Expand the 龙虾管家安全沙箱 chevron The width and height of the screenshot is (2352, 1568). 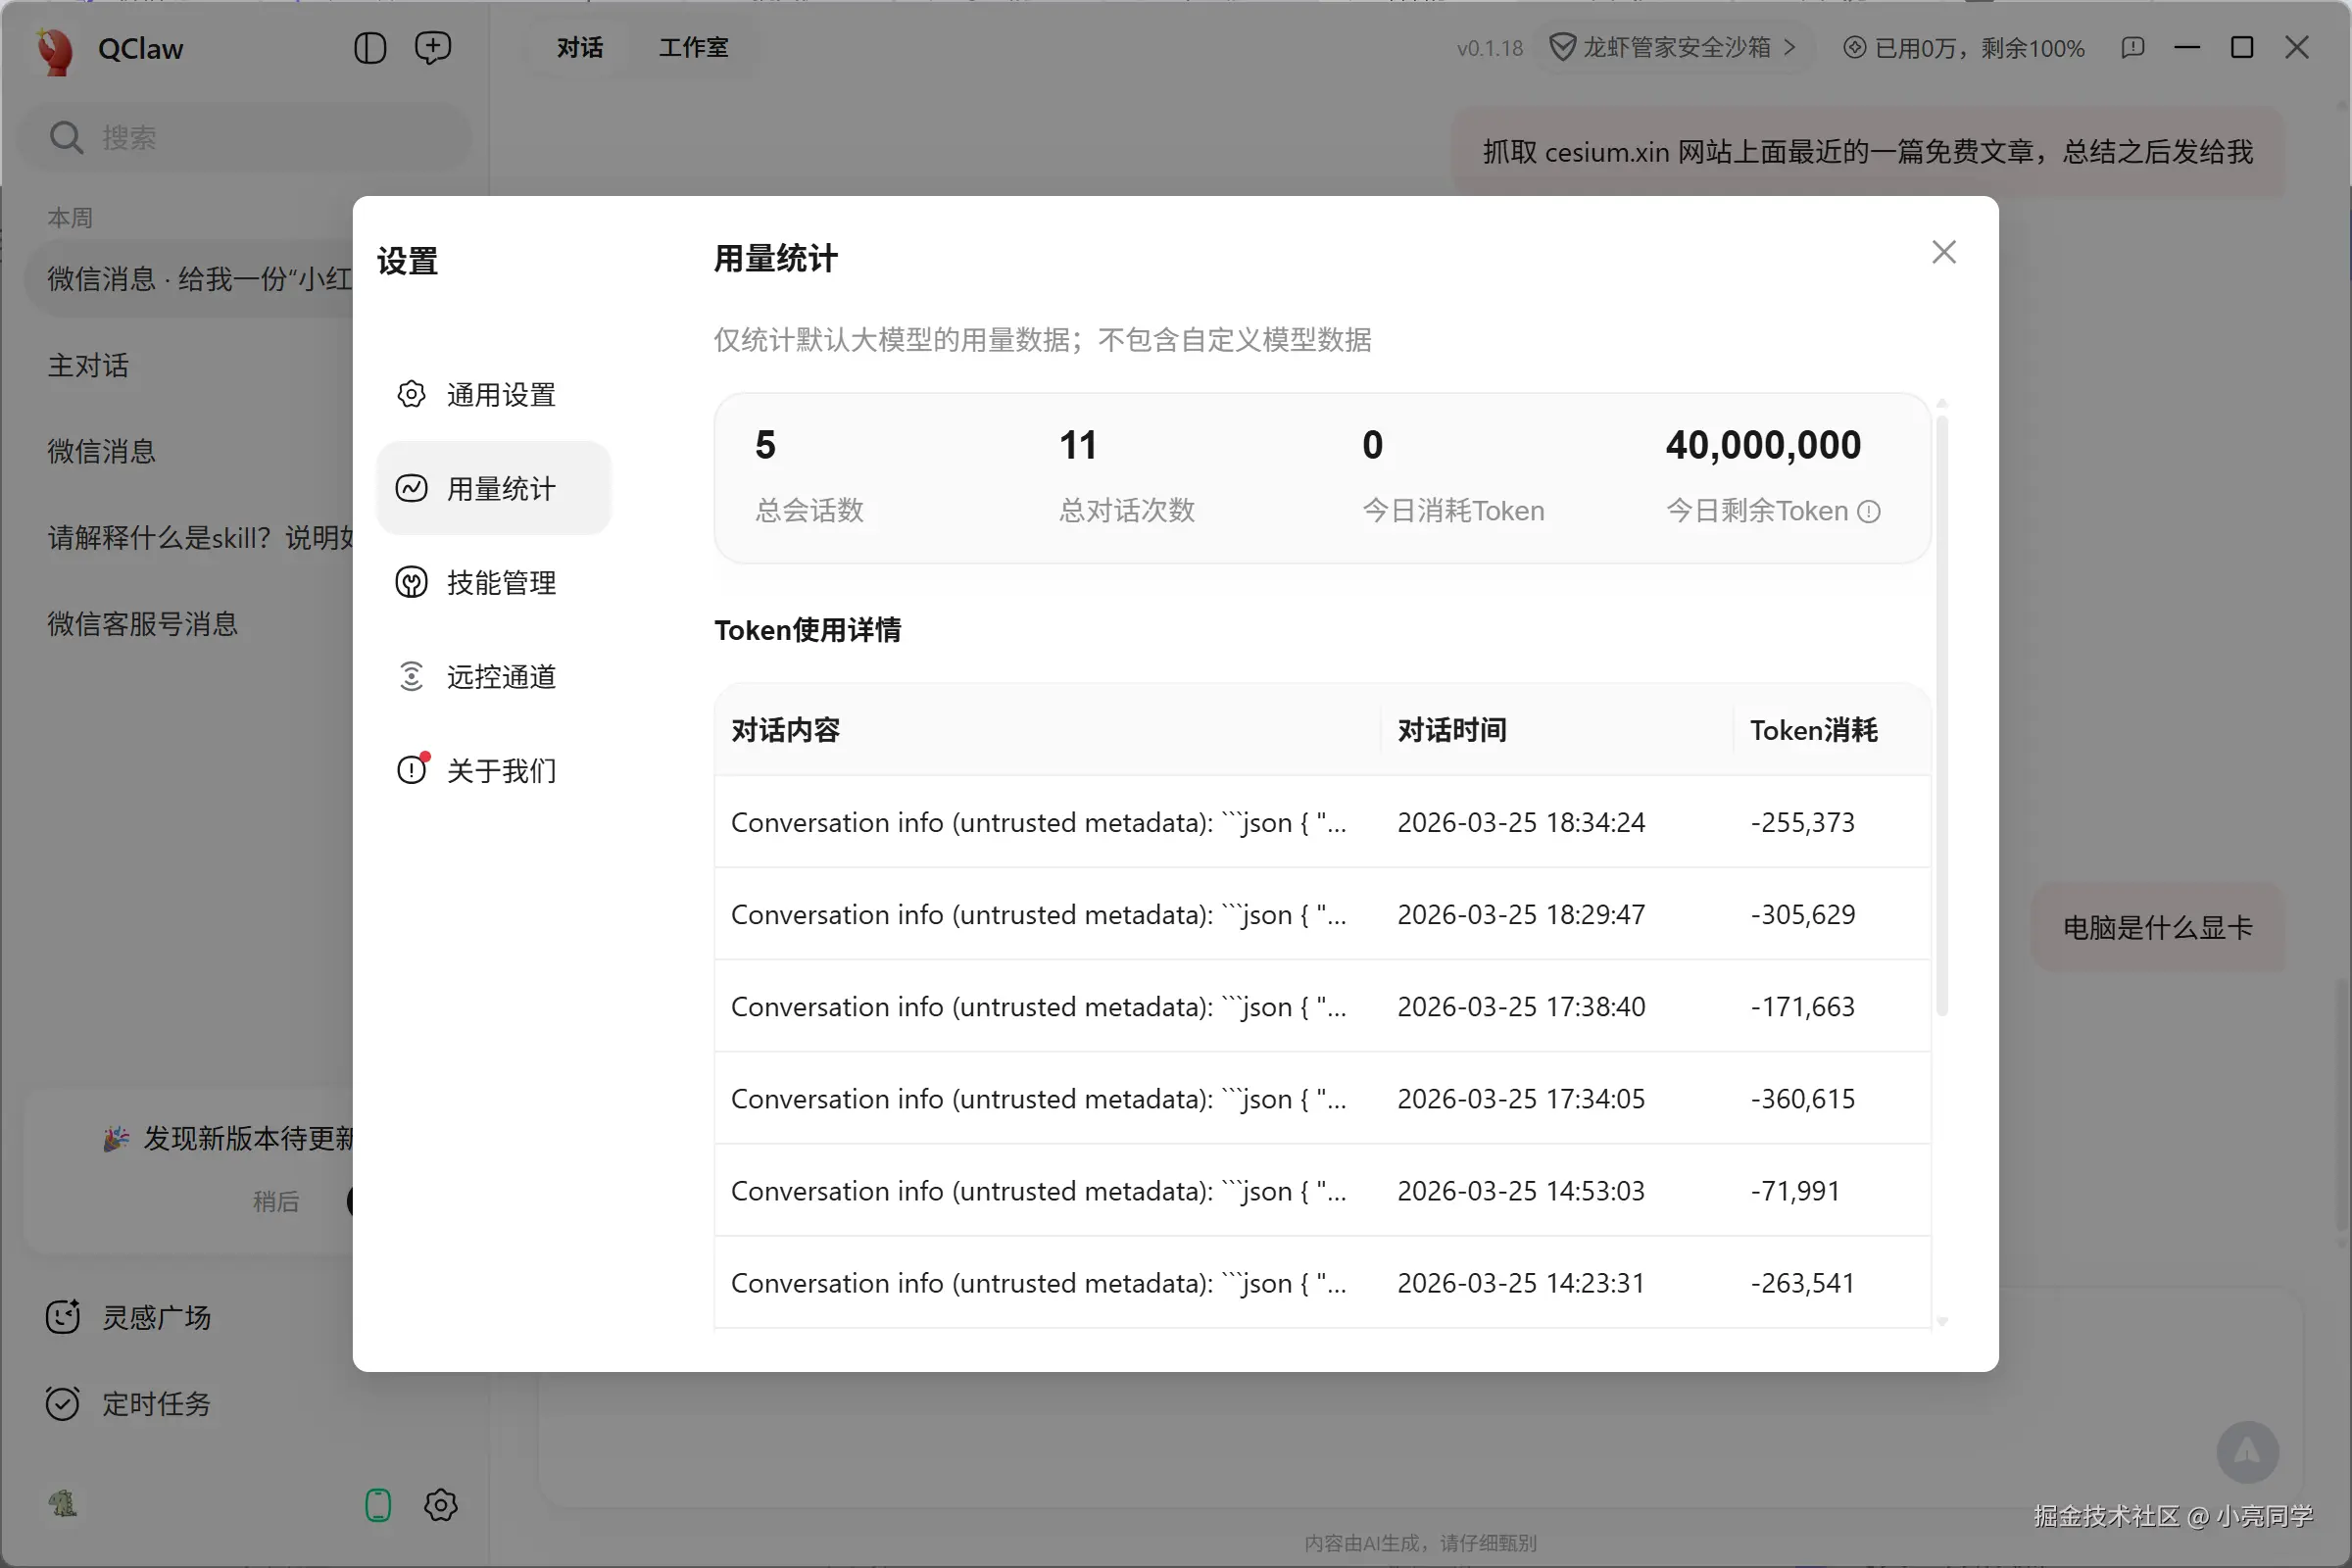(x=1790, y=47)
